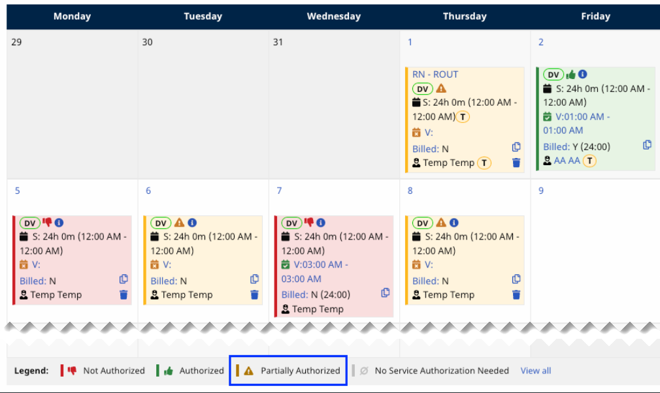Open the RN - ROUT shift link

point(435,74)
